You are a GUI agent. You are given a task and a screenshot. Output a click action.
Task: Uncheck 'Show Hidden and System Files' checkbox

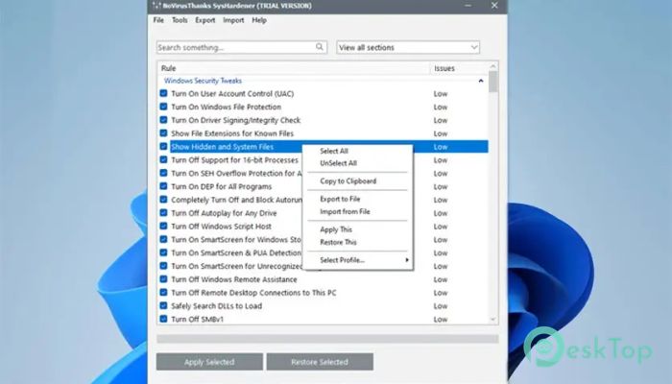[x=163, y=147]
